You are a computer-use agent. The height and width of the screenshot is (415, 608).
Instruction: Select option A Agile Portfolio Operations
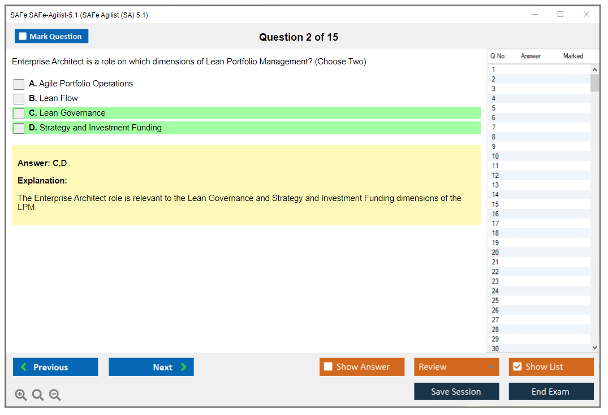[x=19, y=84]
